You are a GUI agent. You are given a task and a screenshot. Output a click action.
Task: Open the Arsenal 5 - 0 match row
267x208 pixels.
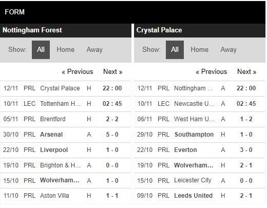tap(66, 135)
